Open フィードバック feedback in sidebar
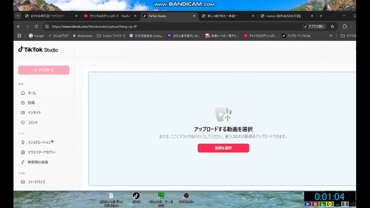 [x=33, y=182]
